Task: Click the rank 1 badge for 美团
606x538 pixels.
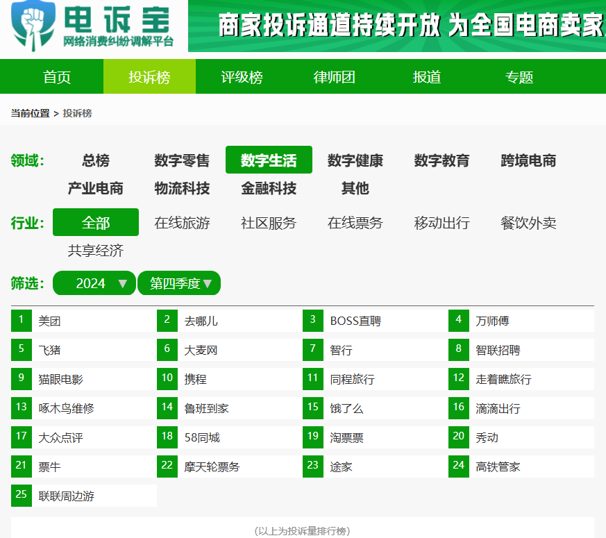Action: (x=22, y=321)
